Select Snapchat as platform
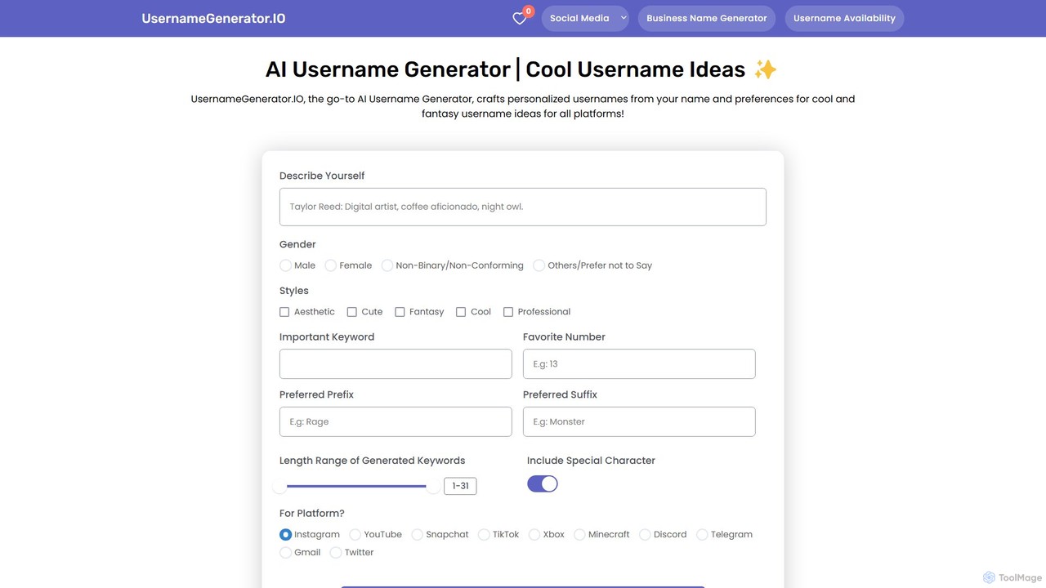Image resolution: width=1046 pixels, height=588 pixels. 417,535
